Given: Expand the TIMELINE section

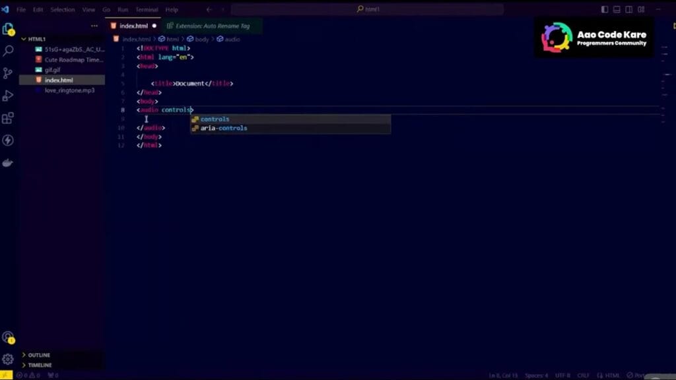Looking at the screenshot, I should 40,365.
